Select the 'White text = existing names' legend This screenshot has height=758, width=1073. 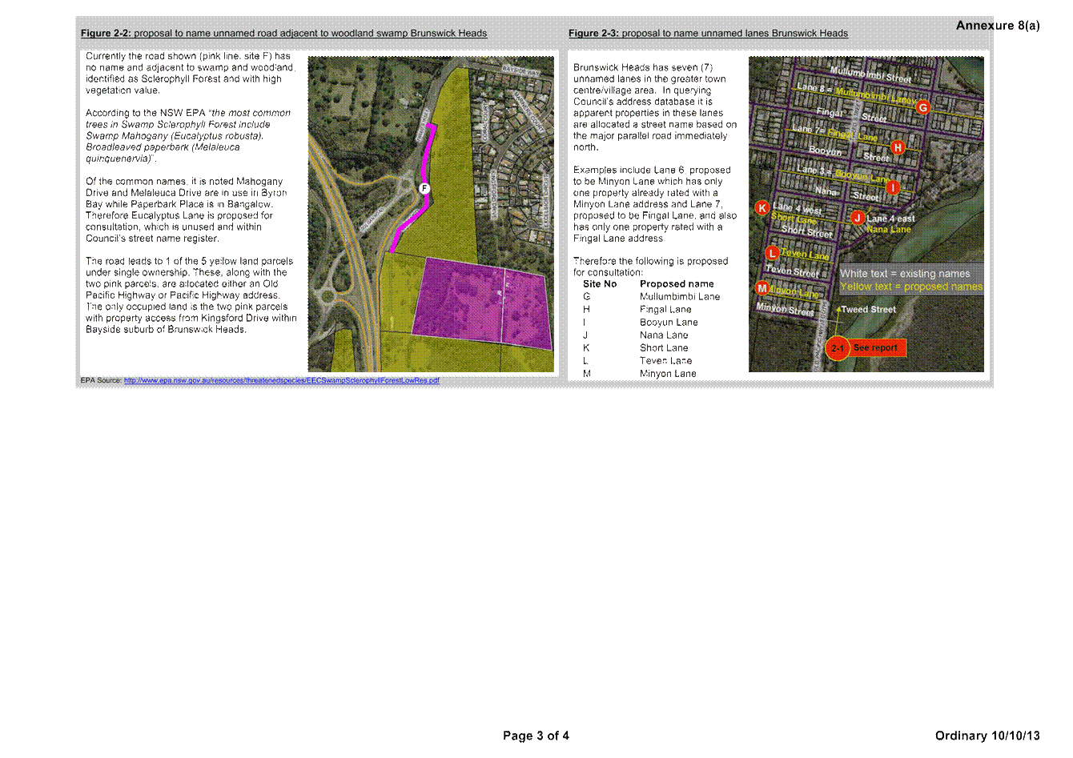point(905,274)
